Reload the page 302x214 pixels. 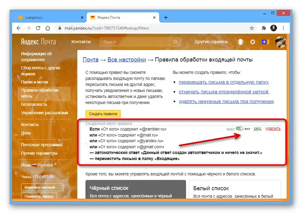click(38, 28)
